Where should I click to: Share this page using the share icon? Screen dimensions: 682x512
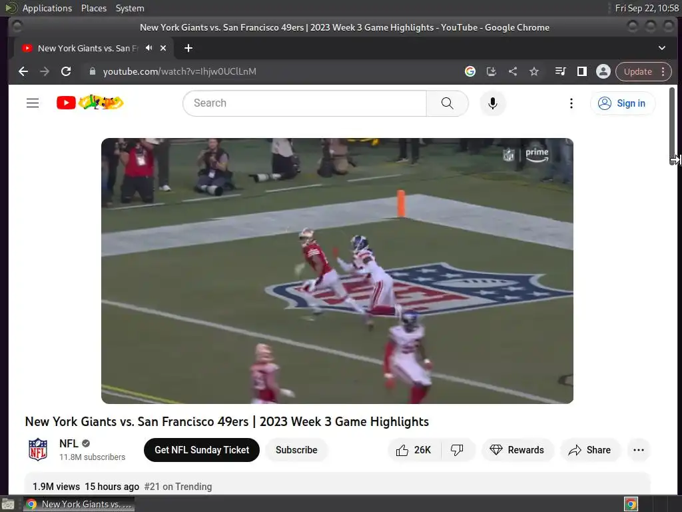coord(513,71)
